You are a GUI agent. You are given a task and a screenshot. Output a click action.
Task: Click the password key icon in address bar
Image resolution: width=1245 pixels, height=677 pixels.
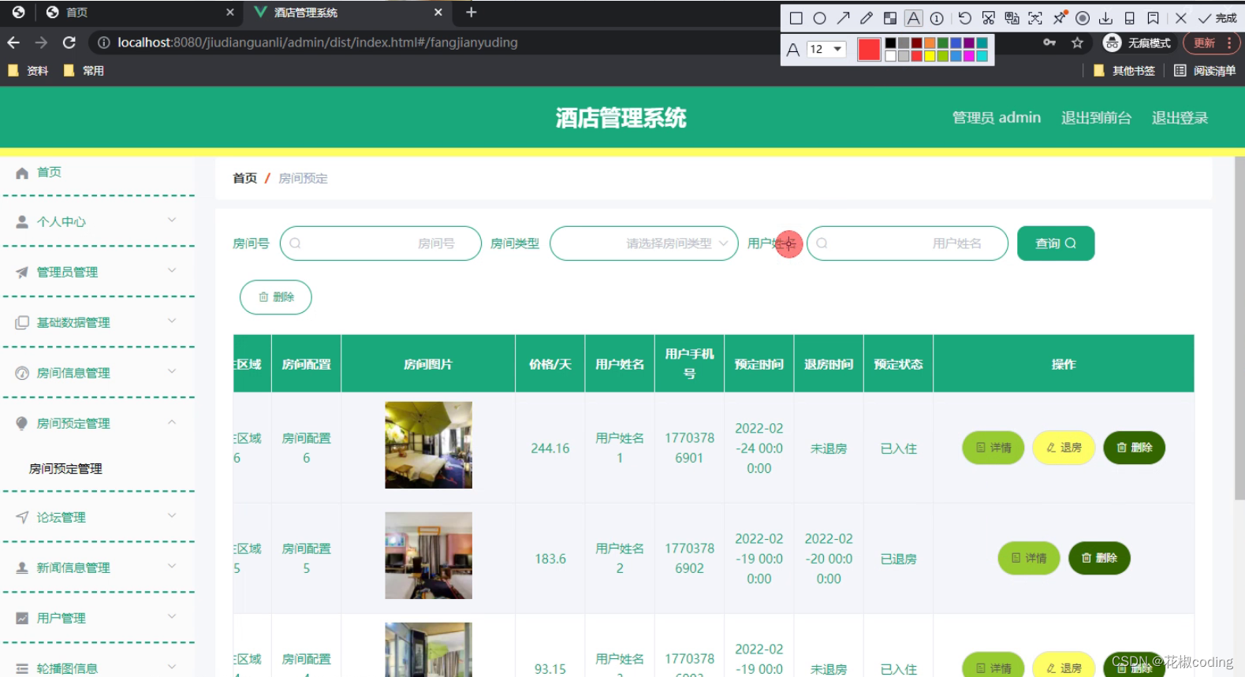[1049, 43]
